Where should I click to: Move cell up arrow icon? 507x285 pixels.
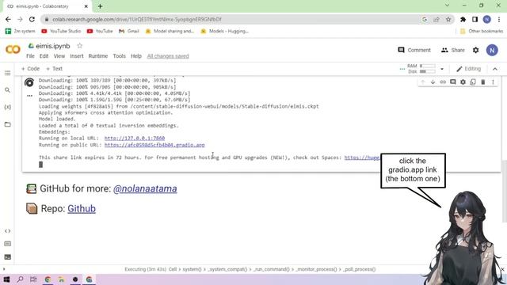[422, 82]
